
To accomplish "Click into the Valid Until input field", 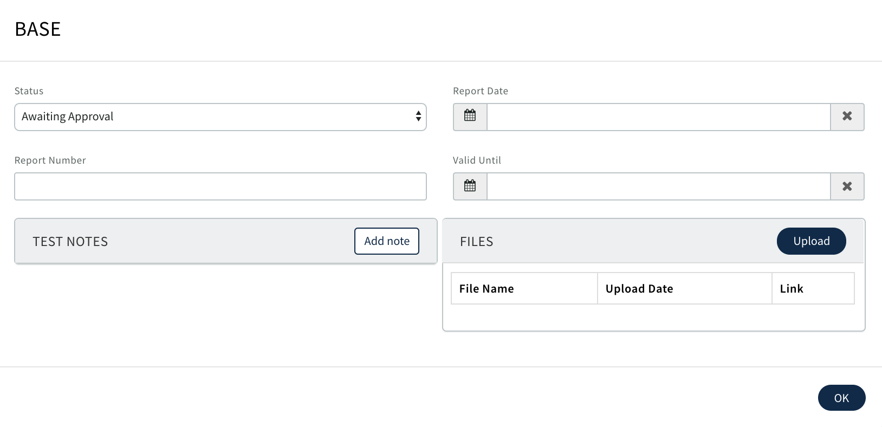I will click(658, 186).
